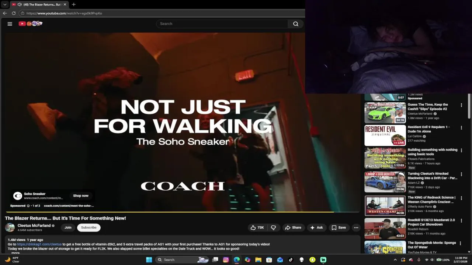Open the drinkag1.com/cleetus description link
The width and height of the screenshot is (472, 265).
[39, 244]
